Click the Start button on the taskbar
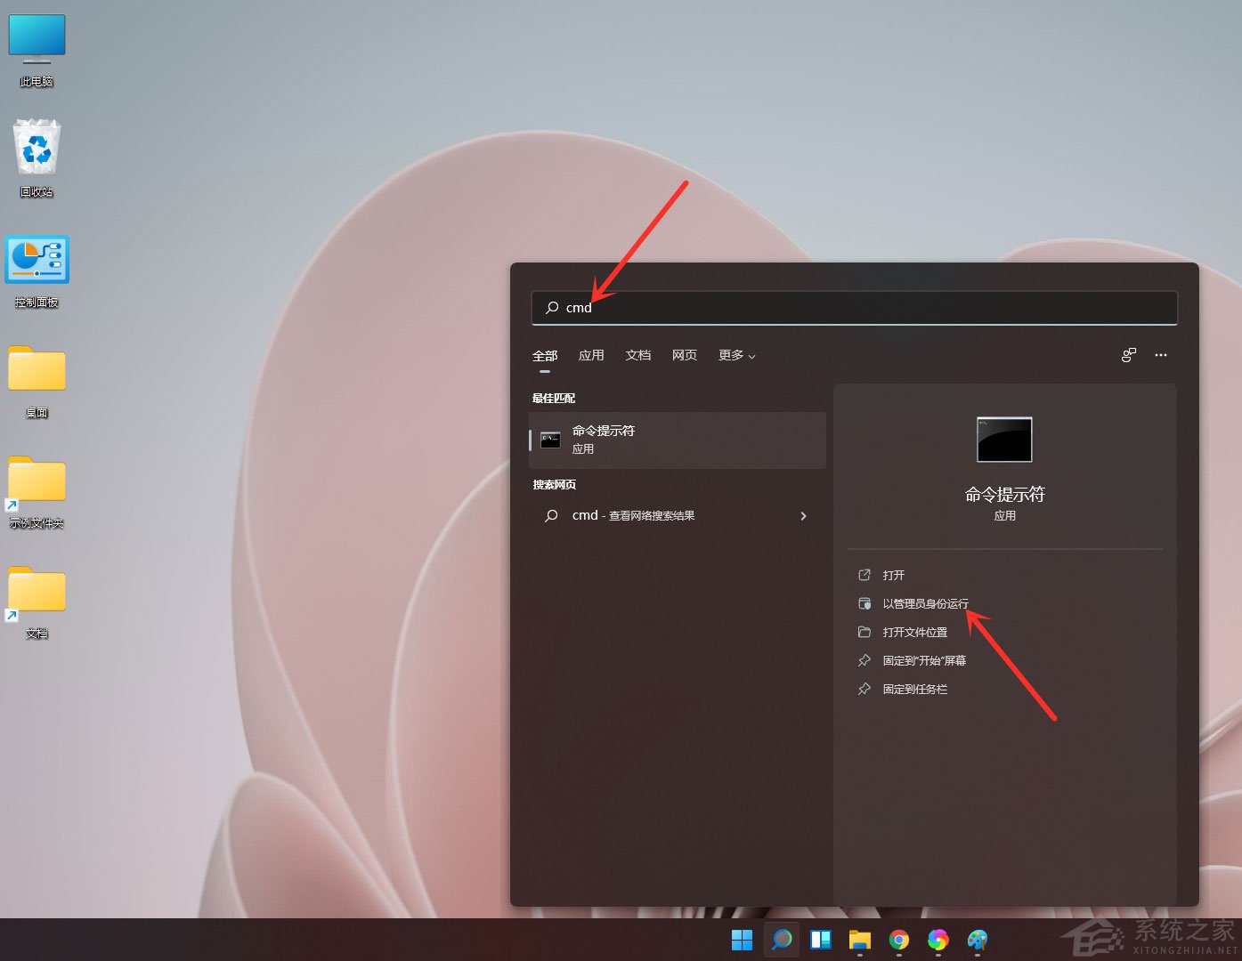Image resolution: width=1242 pixels, height=961 pixels. (742, 940)
